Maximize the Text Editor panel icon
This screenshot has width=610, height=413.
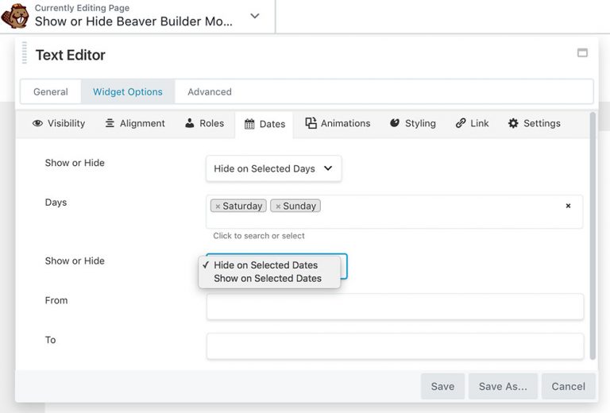click(582, 53)
